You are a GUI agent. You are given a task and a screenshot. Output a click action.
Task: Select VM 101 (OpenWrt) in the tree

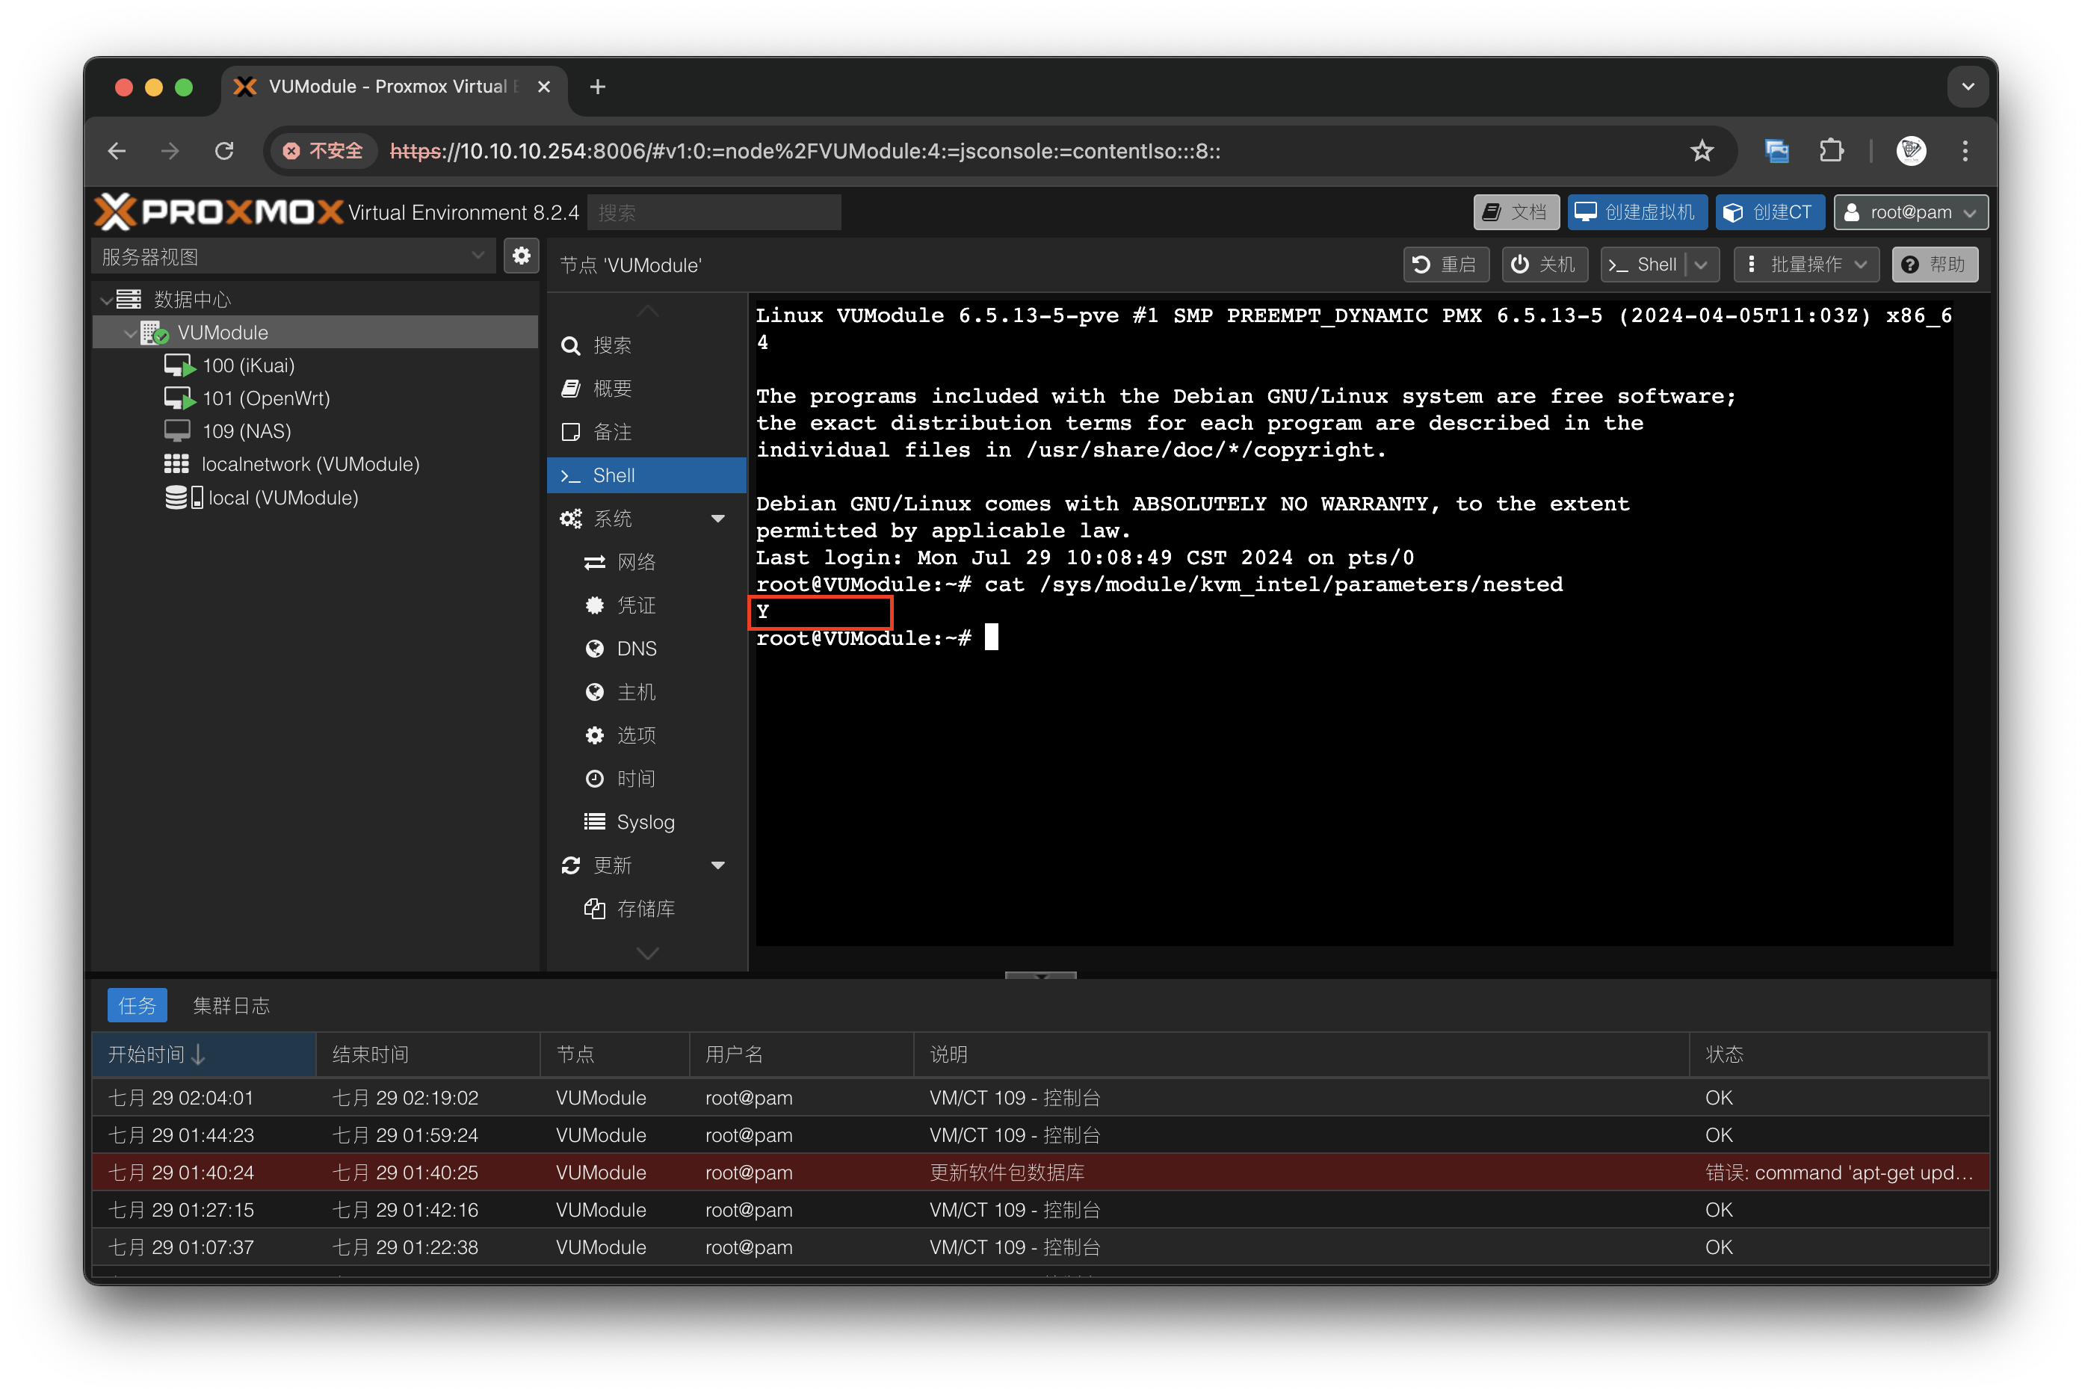pos(266,398)
